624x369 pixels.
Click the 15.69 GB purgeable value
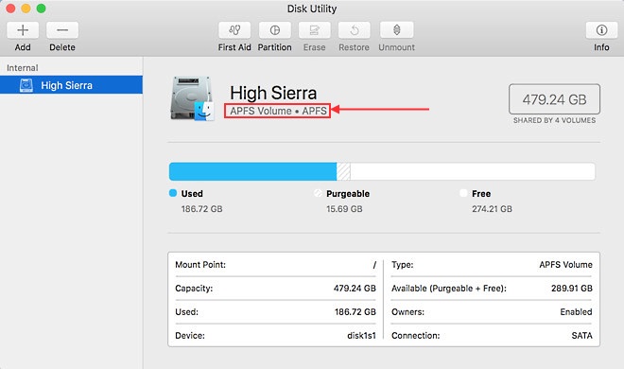(344, 209)
